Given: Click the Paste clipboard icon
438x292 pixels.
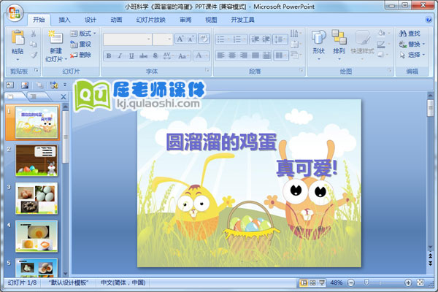Looking at the screenshot, I should [x=18, y=37].
